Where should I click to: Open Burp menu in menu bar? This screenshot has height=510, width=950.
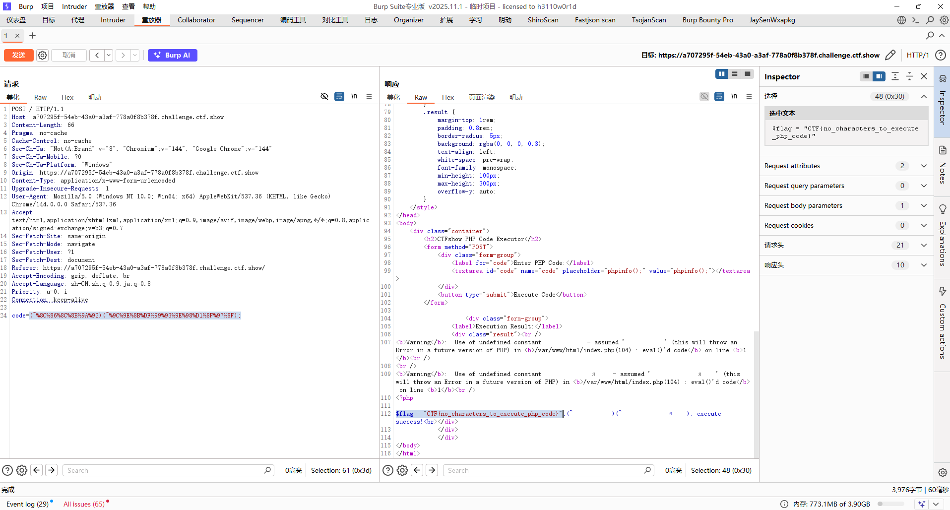click(x=26, y=6)
